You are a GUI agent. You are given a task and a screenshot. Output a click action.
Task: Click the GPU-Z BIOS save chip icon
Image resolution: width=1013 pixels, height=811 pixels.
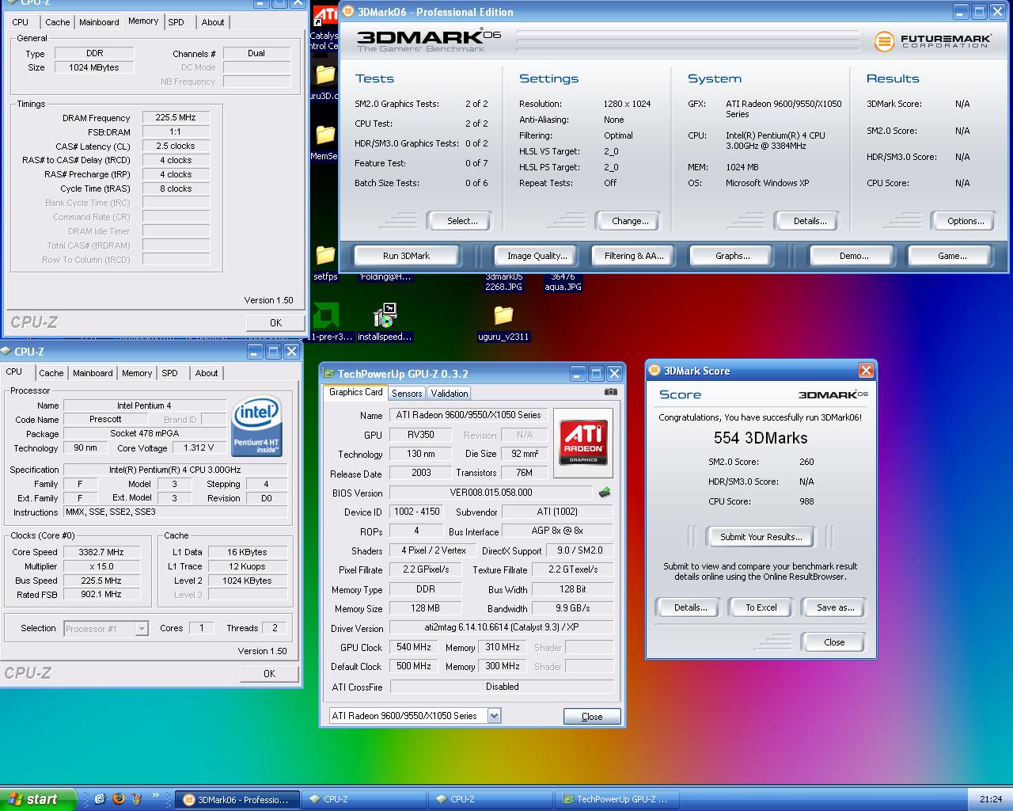[x=605, y=492]
